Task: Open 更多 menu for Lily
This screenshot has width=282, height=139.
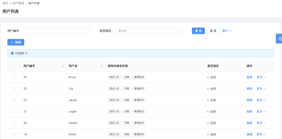Action: click(261, 89)
